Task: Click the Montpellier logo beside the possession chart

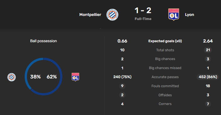Action: point(12,77)
